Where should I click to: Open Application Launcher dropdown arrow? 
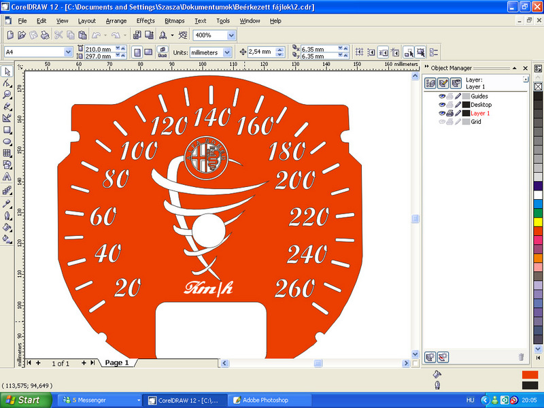(x=173, y=35)
